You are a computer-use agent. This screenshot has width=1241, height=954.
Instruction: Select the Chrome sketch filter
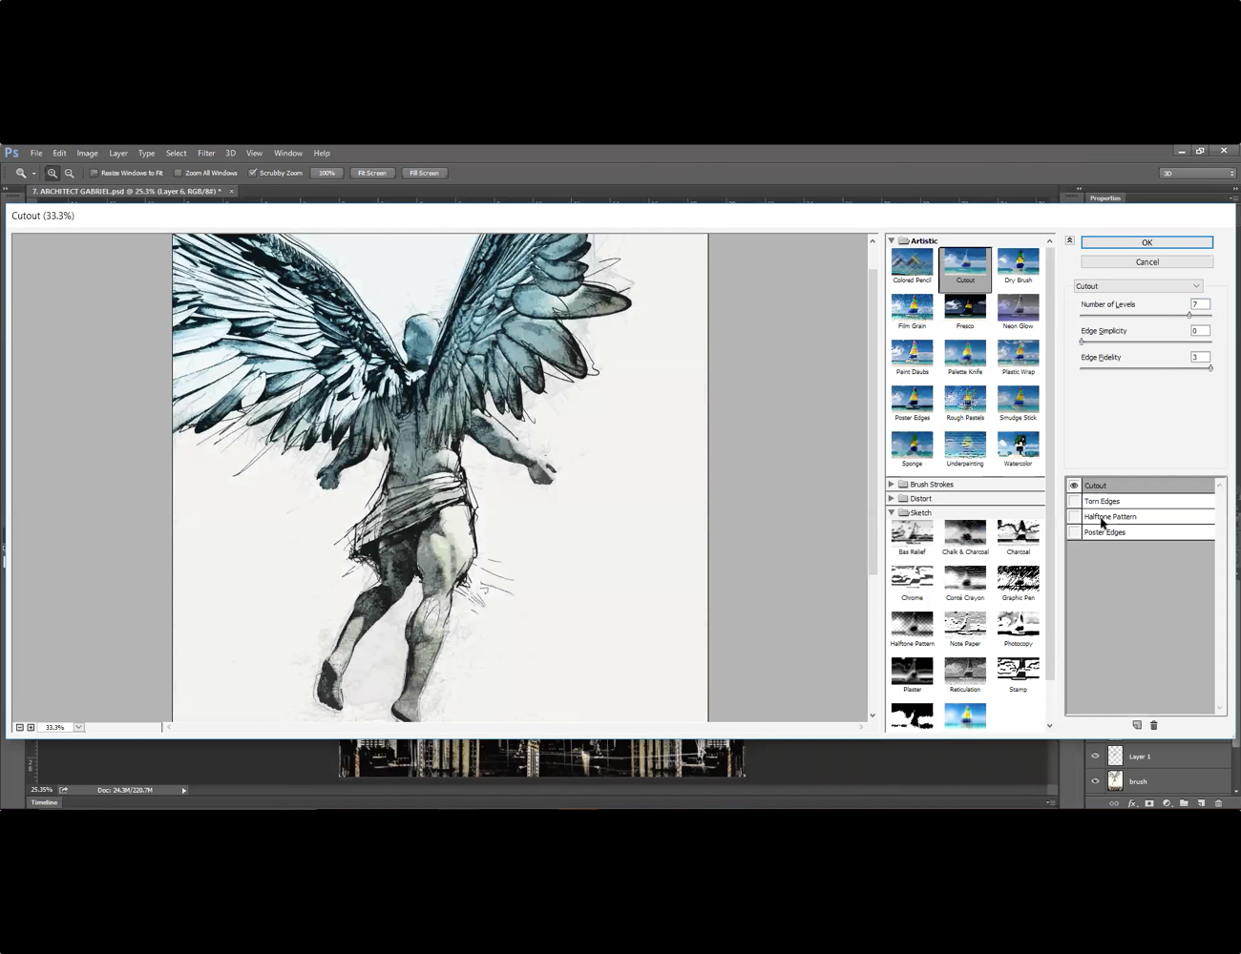coord(912,583)
